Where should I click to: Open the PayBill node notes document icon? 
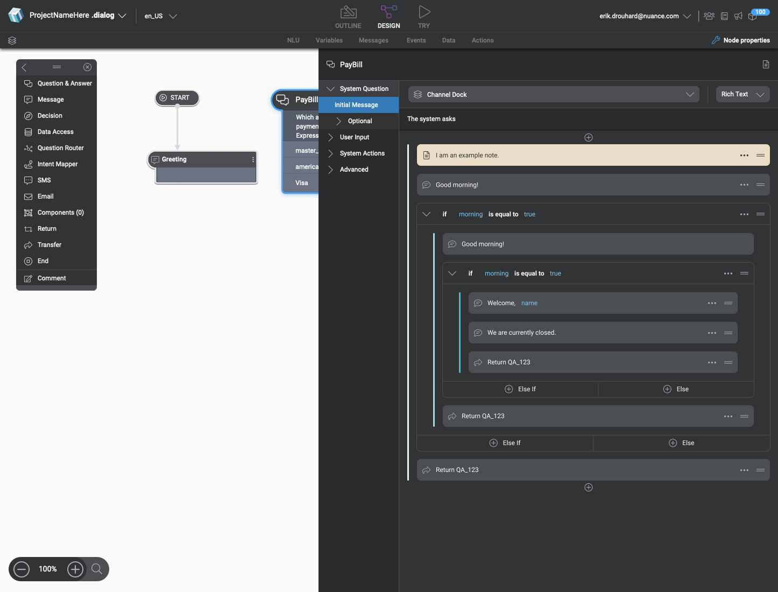[766, 65]
